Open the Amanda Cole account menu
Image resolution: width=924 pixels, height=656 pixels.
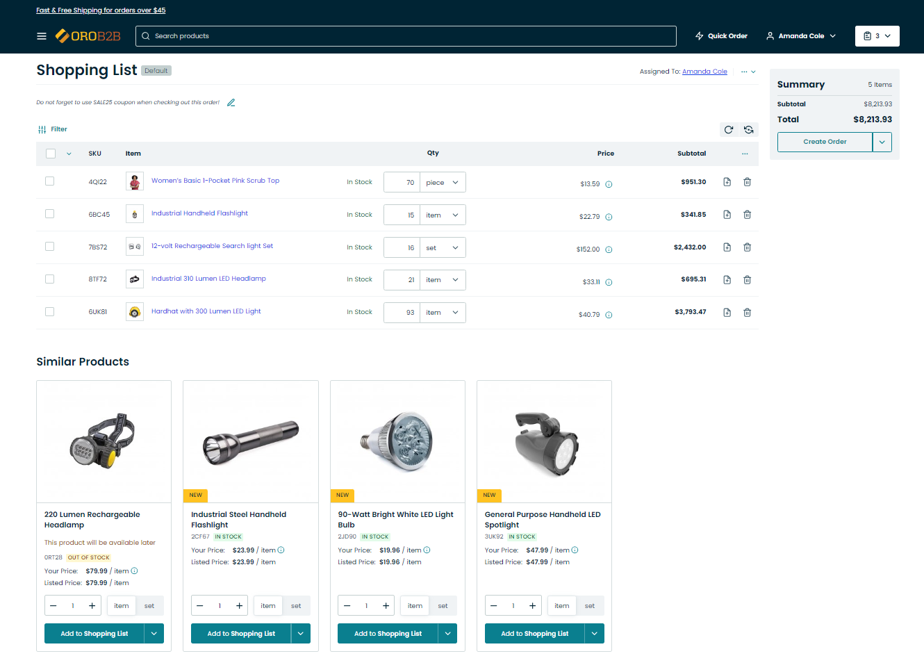(800, 36)
